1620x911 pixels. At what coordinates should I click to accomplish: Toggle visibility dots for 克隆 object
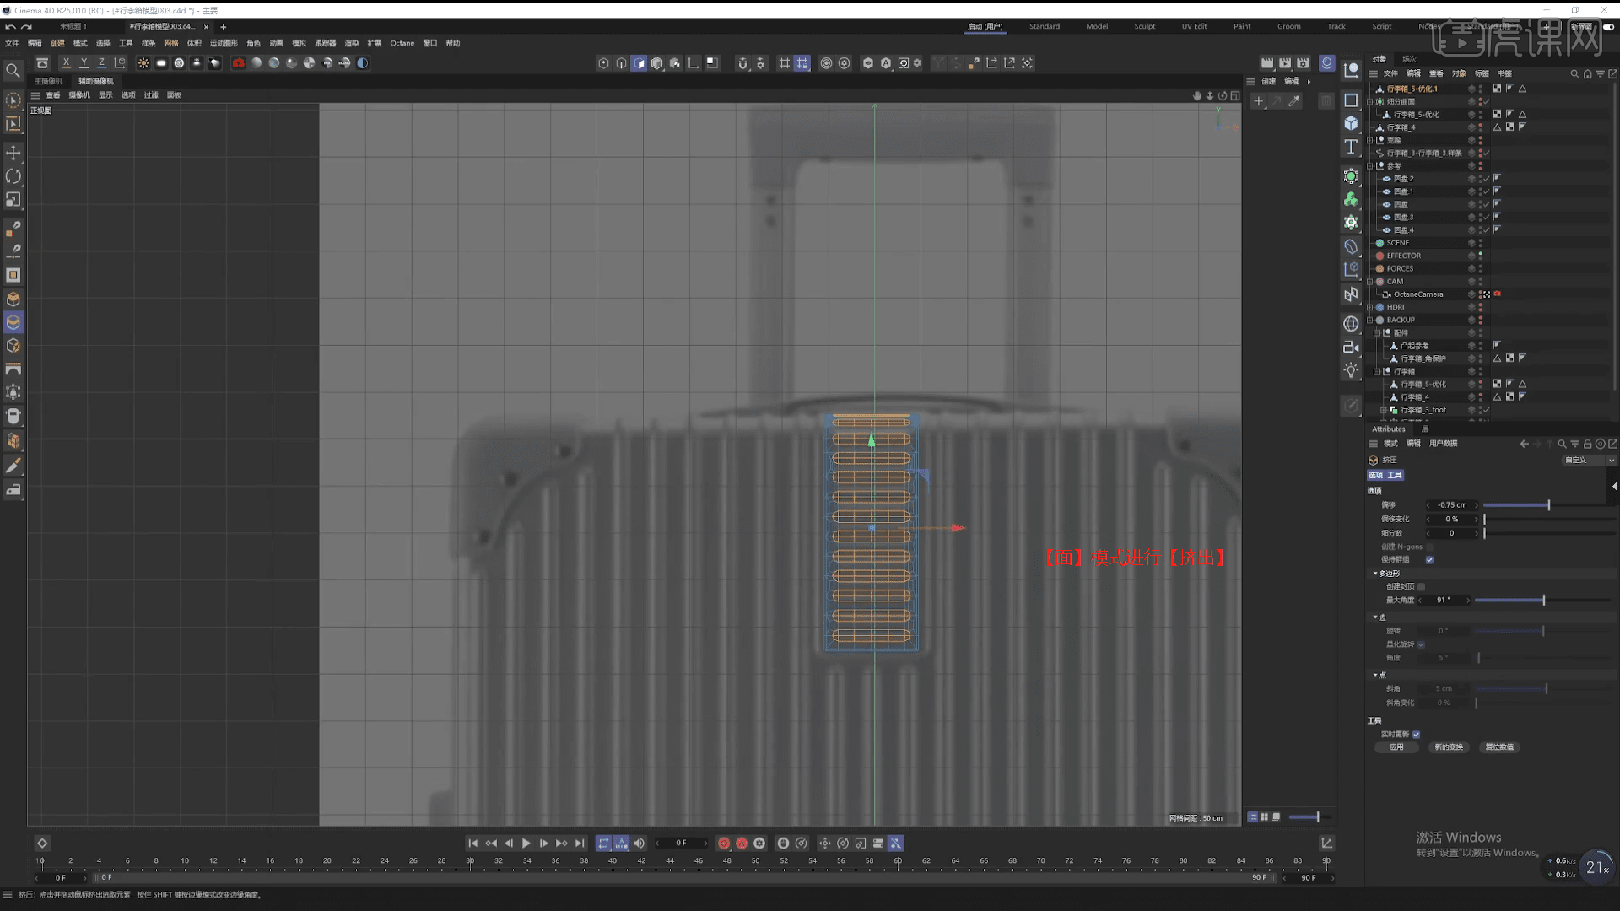[1480, 141]
